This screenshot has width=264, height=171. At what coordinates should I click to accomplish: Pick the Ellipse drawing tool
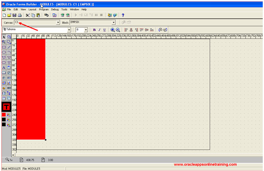4,52
